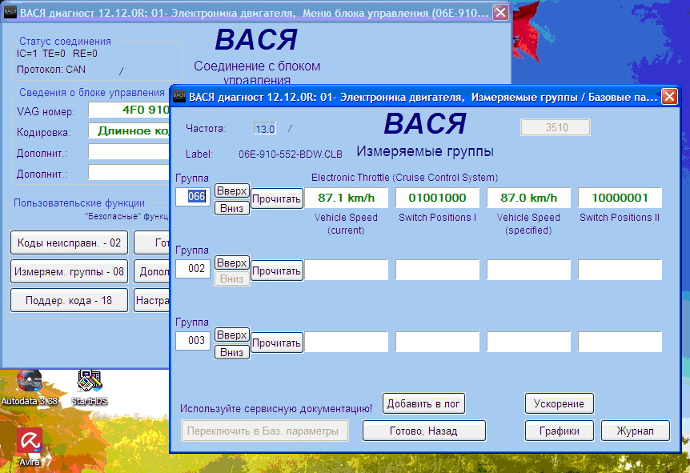The image size is (690, 473).
Task: Click the VAG номер field in back window
Action: [129, 110]
